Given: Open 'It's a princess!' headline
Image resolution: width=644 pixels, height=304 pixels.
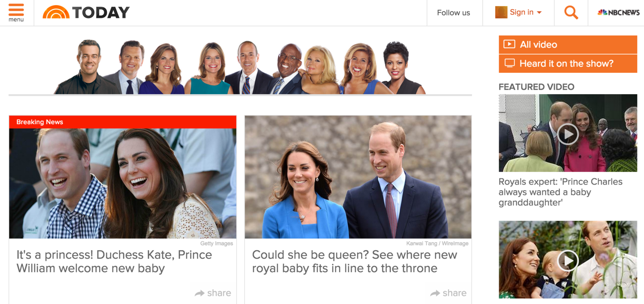Looking at the screenshot, I should click(x=114, y=261).
